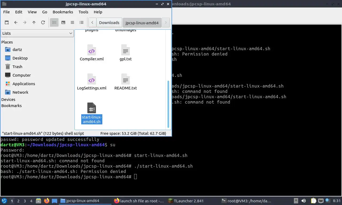Select the LogSettings.xml file icon

pos(92,80)
